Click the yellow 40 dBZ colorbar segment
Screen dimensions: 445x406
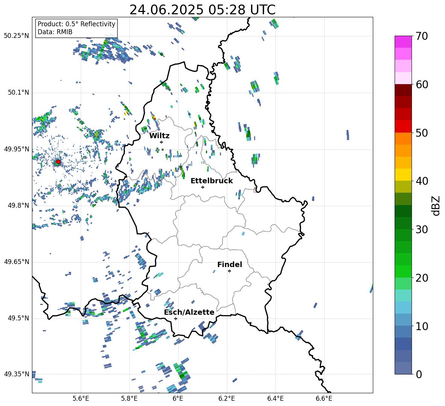click(403, 175)
